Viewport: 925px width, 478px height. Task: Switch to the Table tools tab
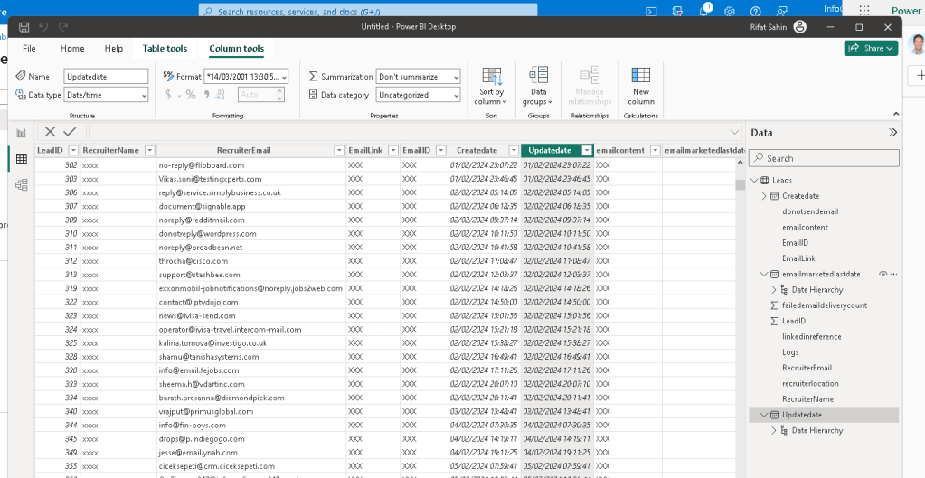165,48
